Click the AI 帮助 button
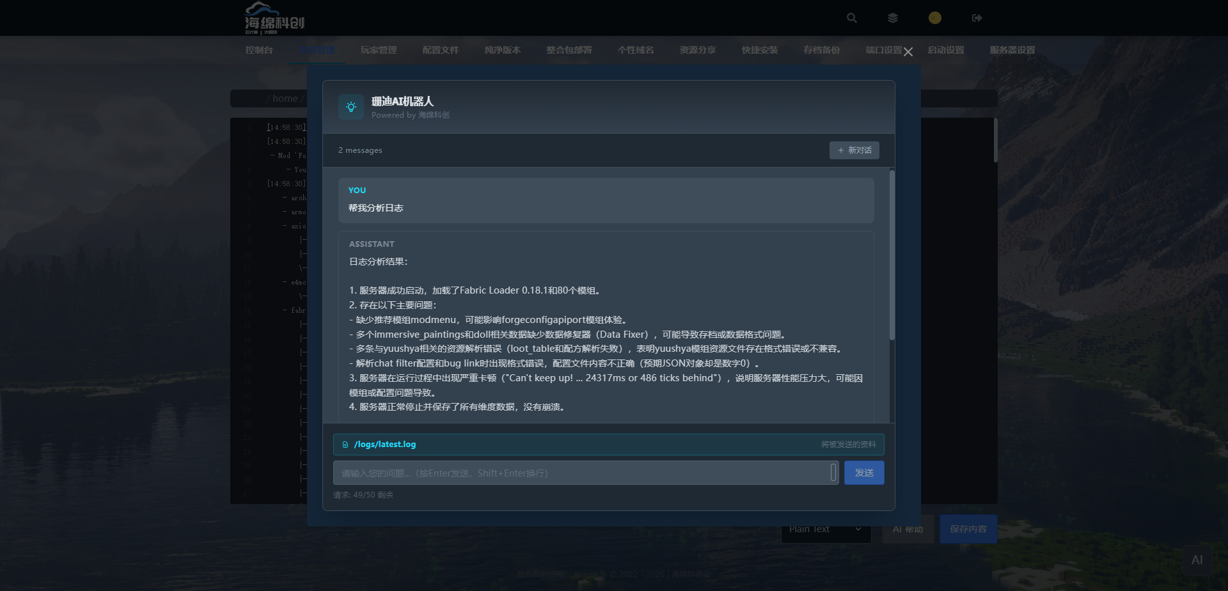Screen dimensions: 1228x591 [908, 530]
